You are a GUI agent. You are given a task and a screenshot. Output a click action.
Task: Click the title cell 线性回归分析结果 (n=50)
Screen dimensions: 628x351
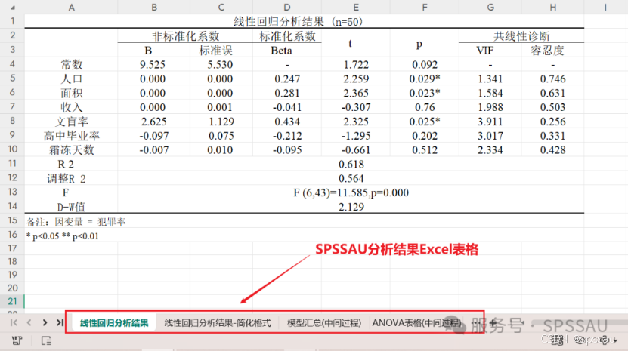pos(298,22)
